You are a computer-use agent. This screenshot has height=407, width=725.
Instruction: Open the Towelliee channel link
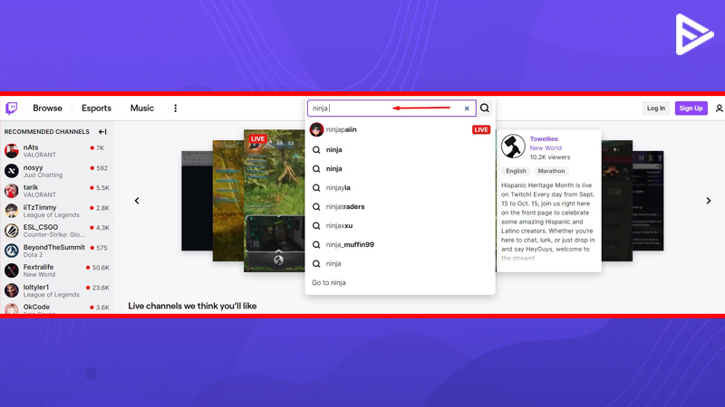click(x=544, y=138)
